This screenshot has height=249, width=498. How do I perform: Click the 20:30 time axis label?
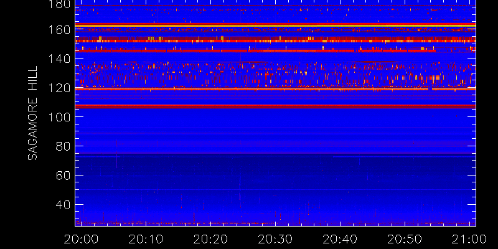[x=275, y=239]
